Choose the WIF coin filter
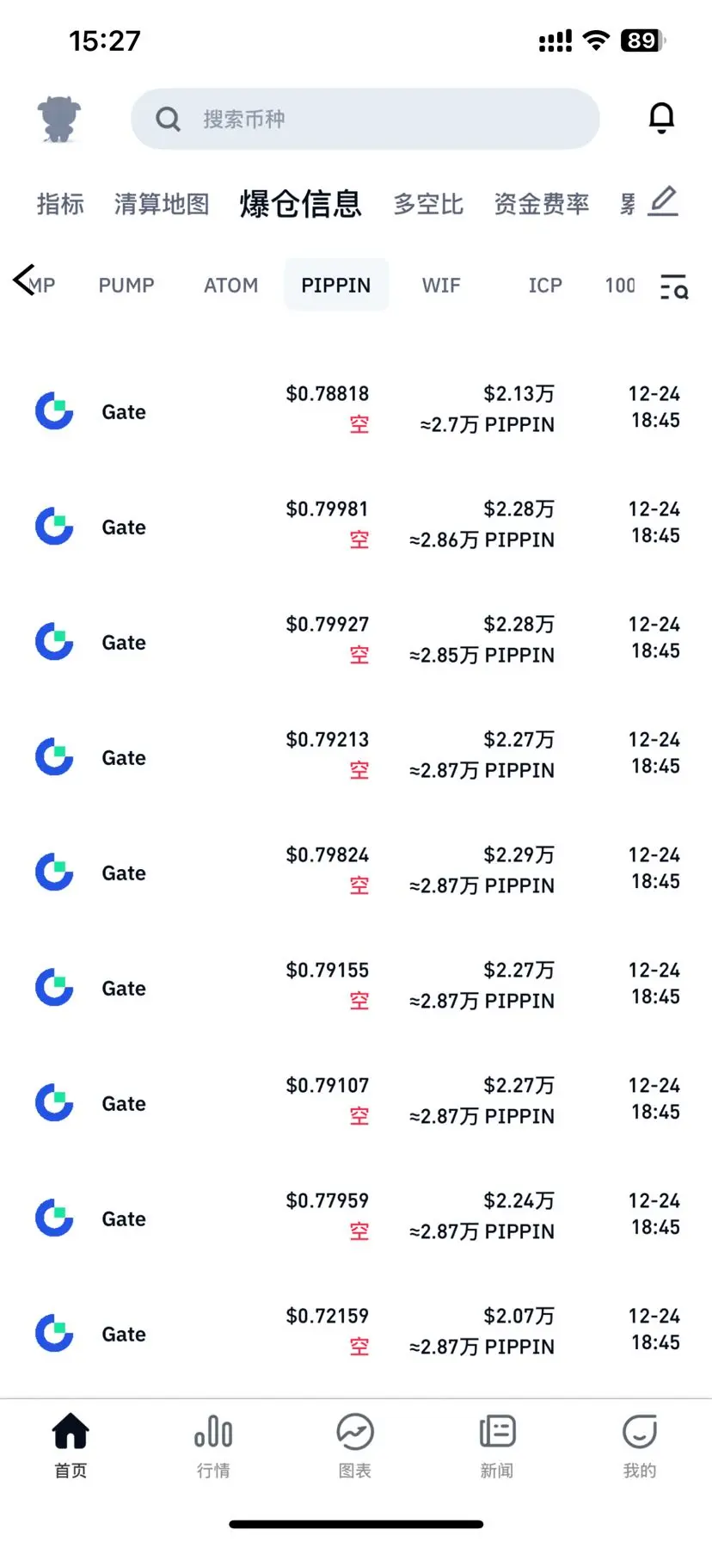Image resolution: width=712 pixels, height=1542 pixels. pyautogui.click(x=441, y=286)
